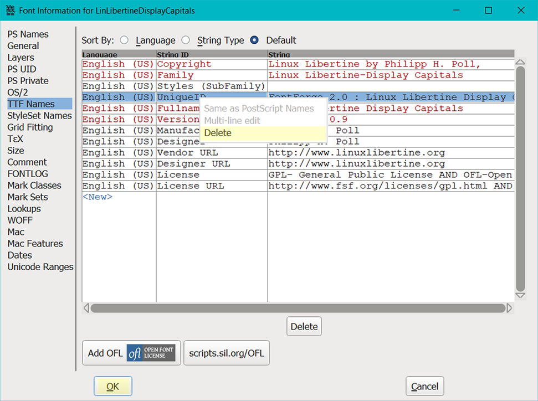Open the WOFF section
The height and width of the screenshot is (401, 538).
point(20,220)
